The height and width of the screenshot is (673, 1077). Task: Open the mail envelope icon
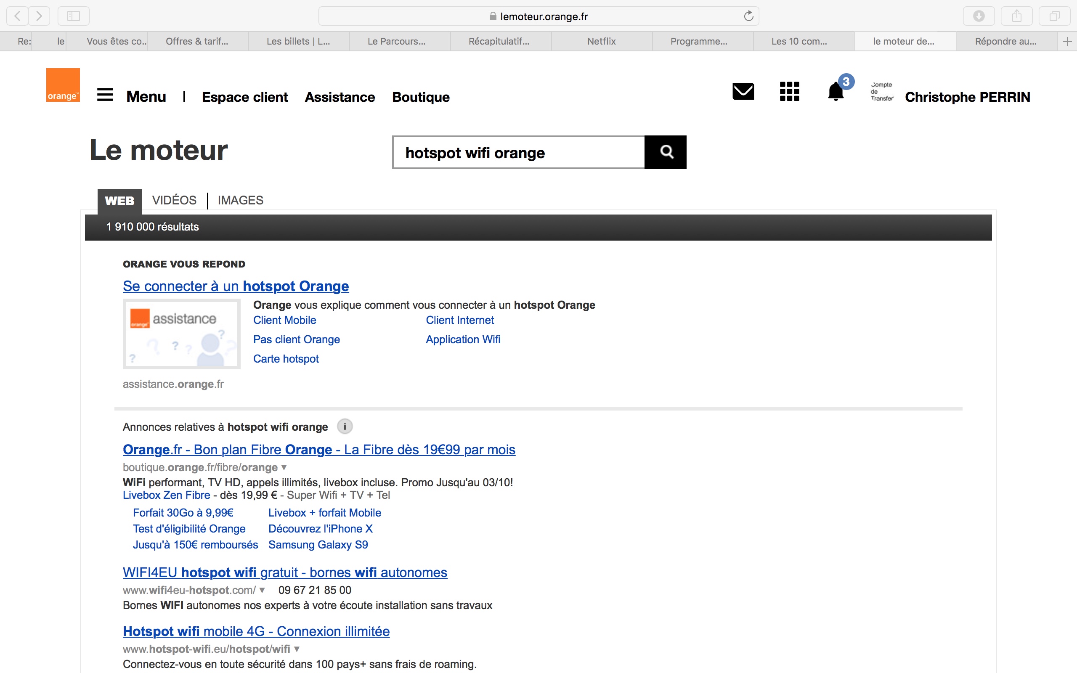pyautogui.click(x=743, y=92)
